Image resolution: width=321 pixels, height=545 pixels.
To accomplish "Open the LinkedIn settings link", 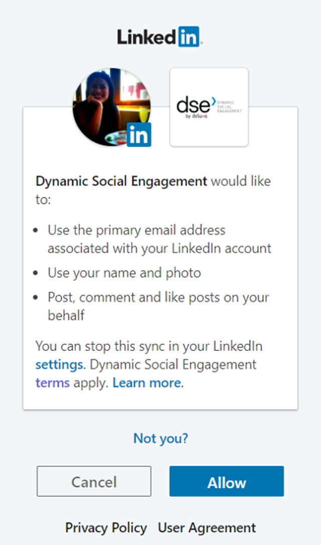I will pos(59,365).
